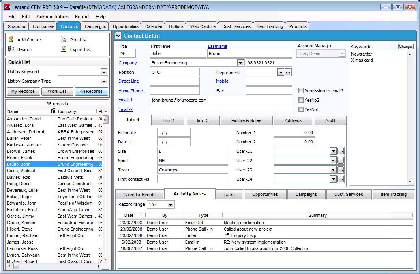Open the Department lookup ellipsis button
This screenshot has width=420, height=274.
coord(288,72)
